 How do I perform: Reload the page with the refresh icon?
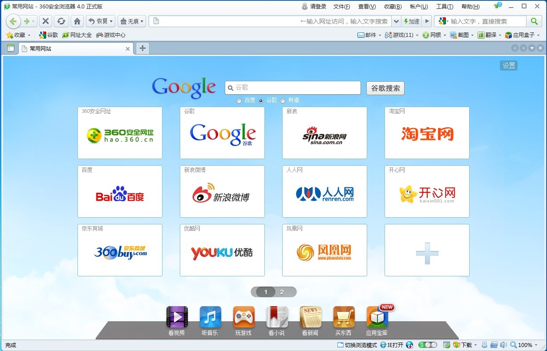coord(61,21)
